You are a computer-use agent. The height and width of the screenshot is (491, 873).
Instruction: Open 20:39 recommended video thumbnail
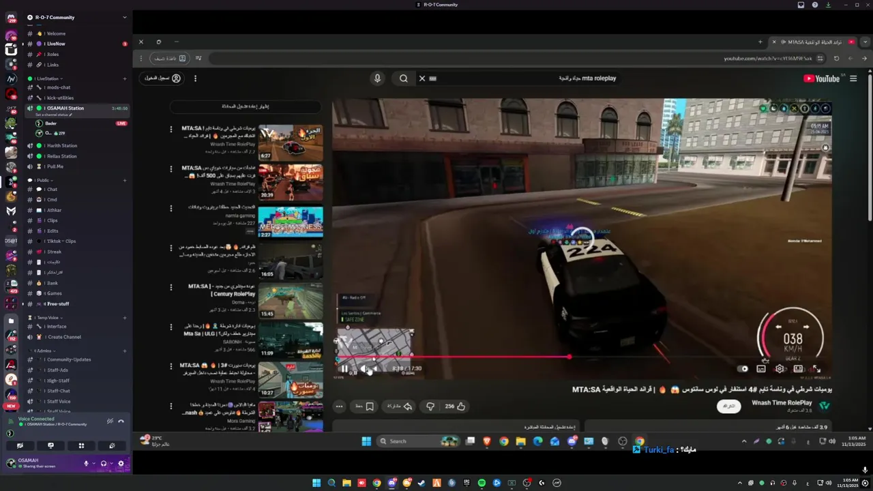(x=291, y=182)
